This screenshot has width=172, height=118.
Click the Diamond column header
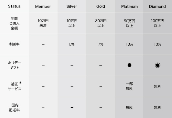(x=157, y=6)
